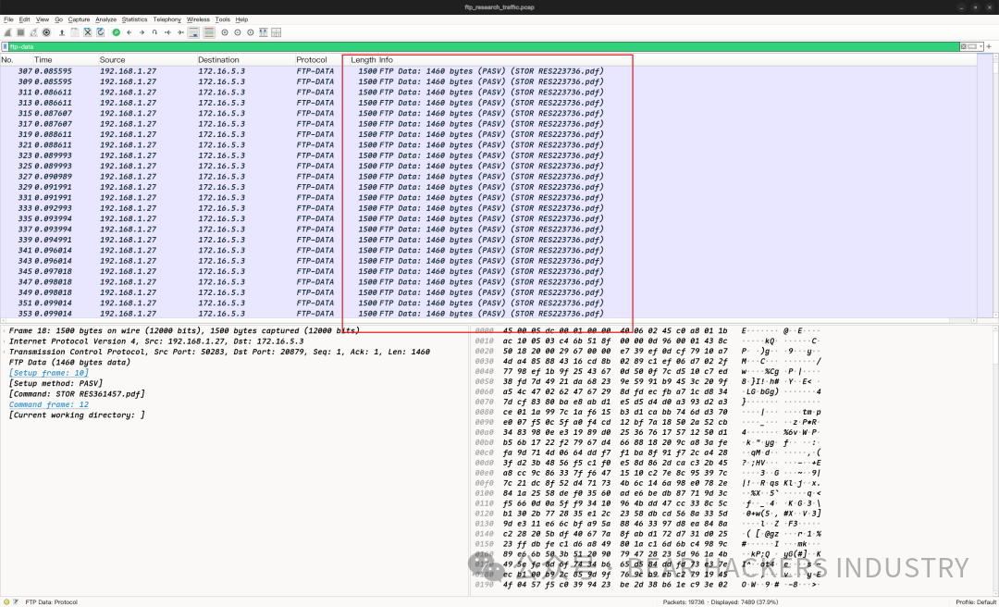999x607 pixels.
Task: Select packet number 341 row
Action: [488, 251]
